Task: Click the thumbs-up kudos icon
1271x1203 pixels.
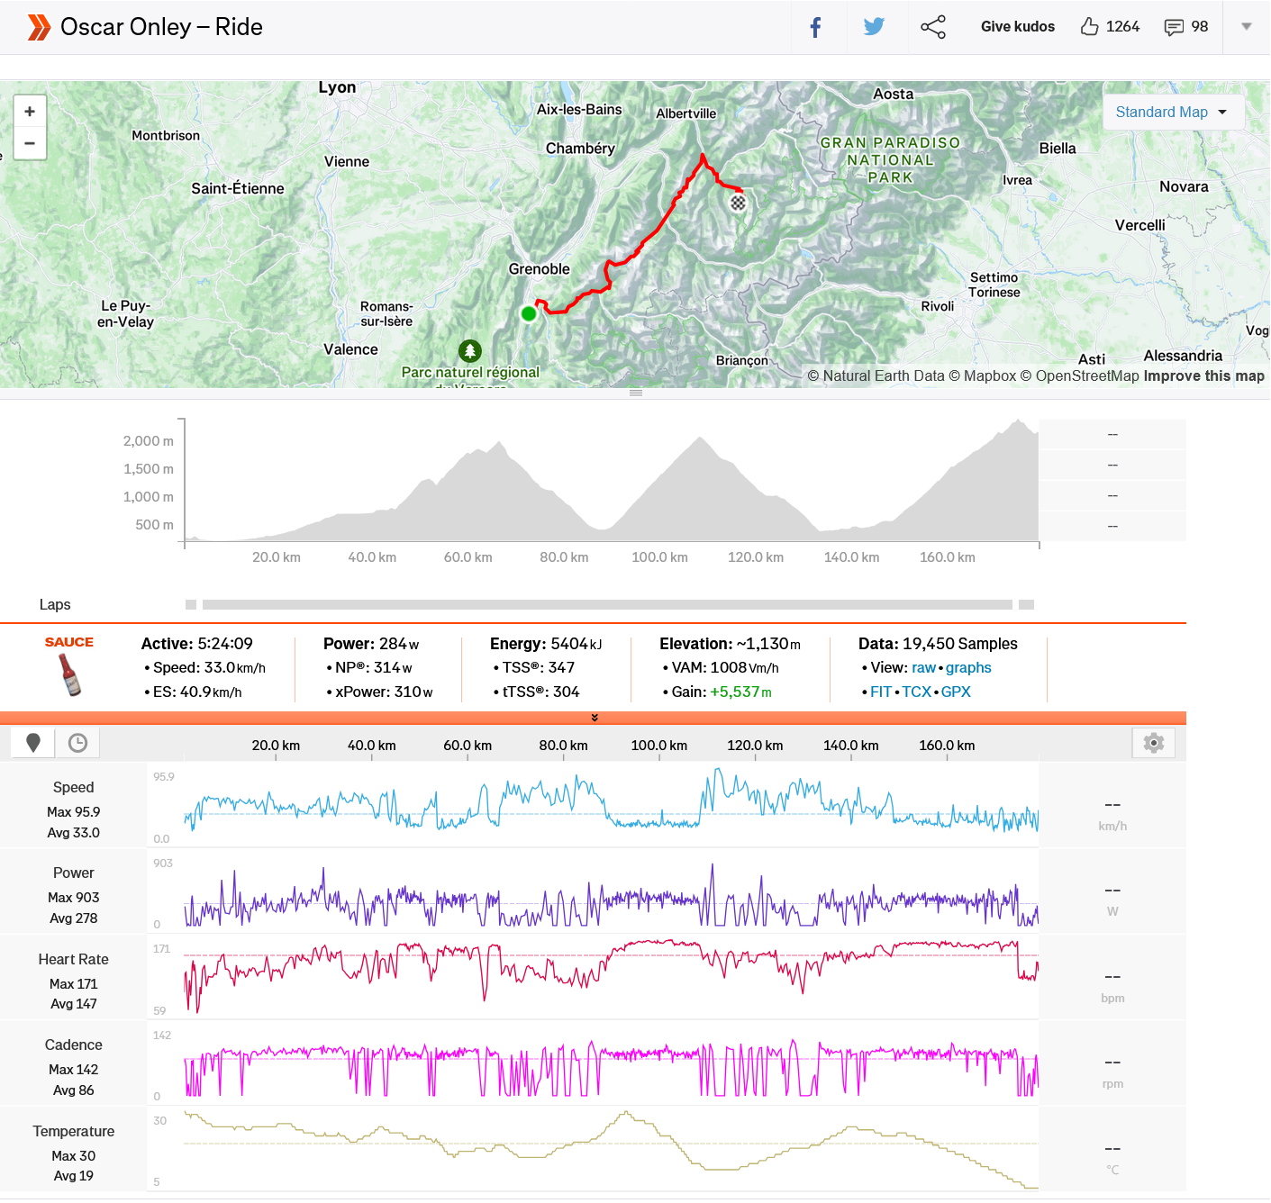Action: click(x=1089, y=27)
